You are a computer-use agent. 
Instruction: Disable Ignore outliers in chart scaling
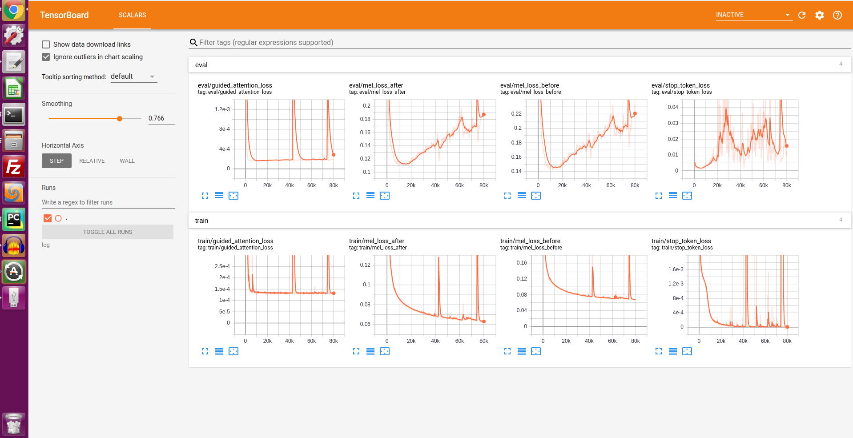[46, 57]
